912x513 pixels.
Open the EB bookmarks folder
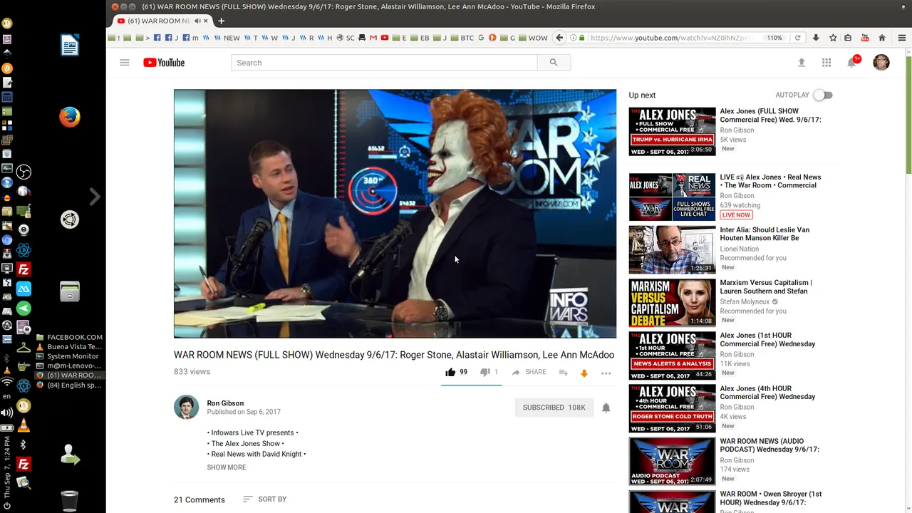420,38
